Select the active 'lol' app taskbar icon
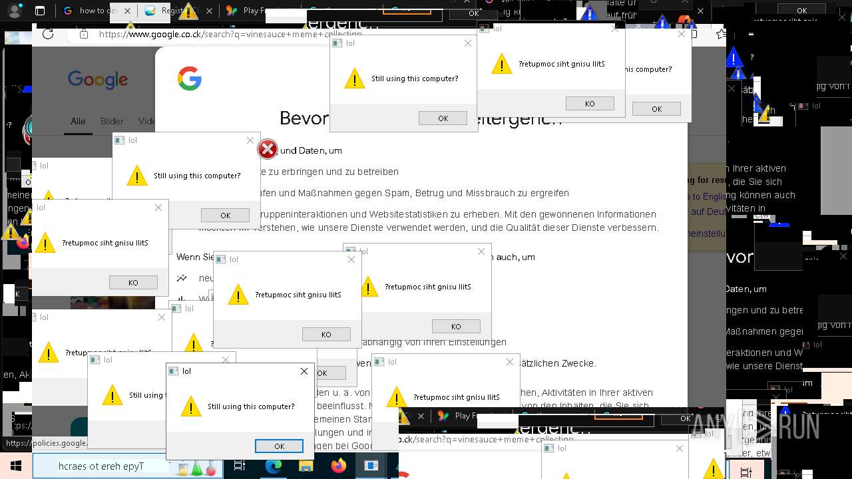Image resolution: width=852 pixels, height=479 pixels. (x=371, y=466)
